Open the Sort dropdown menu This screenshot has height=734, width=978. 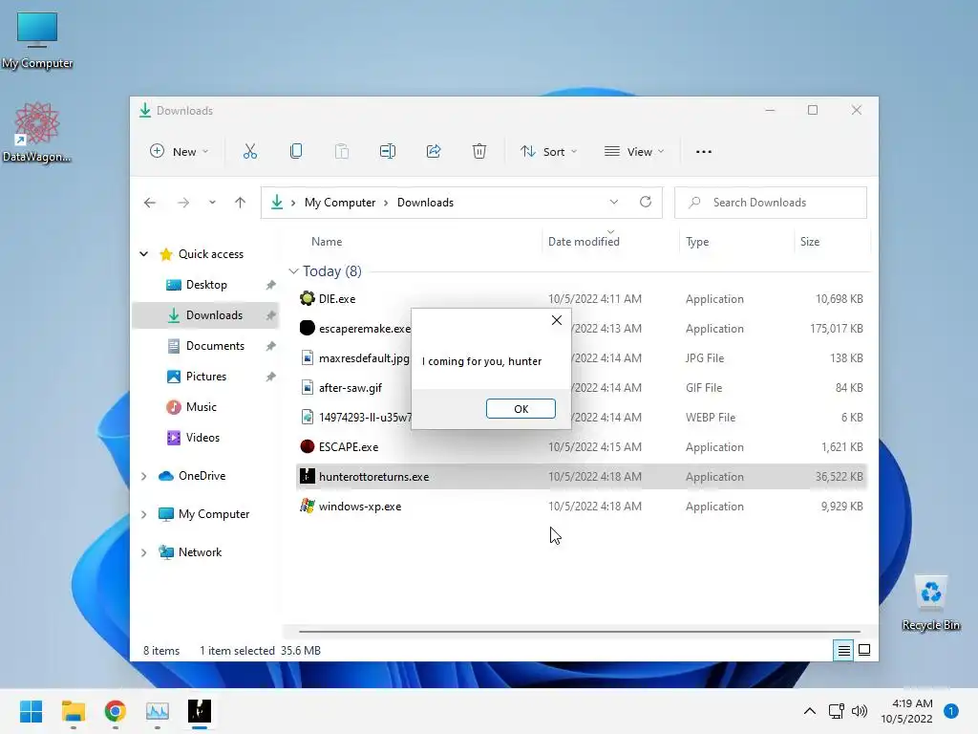point(549,152)
